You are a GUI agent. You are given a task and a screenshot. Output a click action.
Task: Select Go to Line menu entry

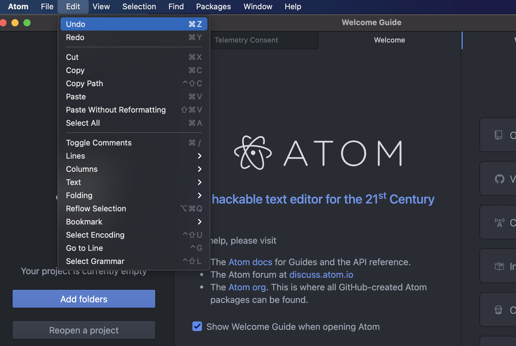134,248
